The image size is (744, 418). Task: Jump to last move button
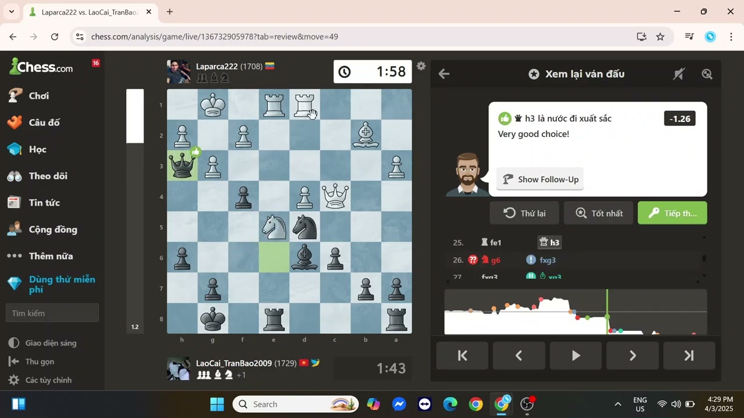tap(689, 356)
